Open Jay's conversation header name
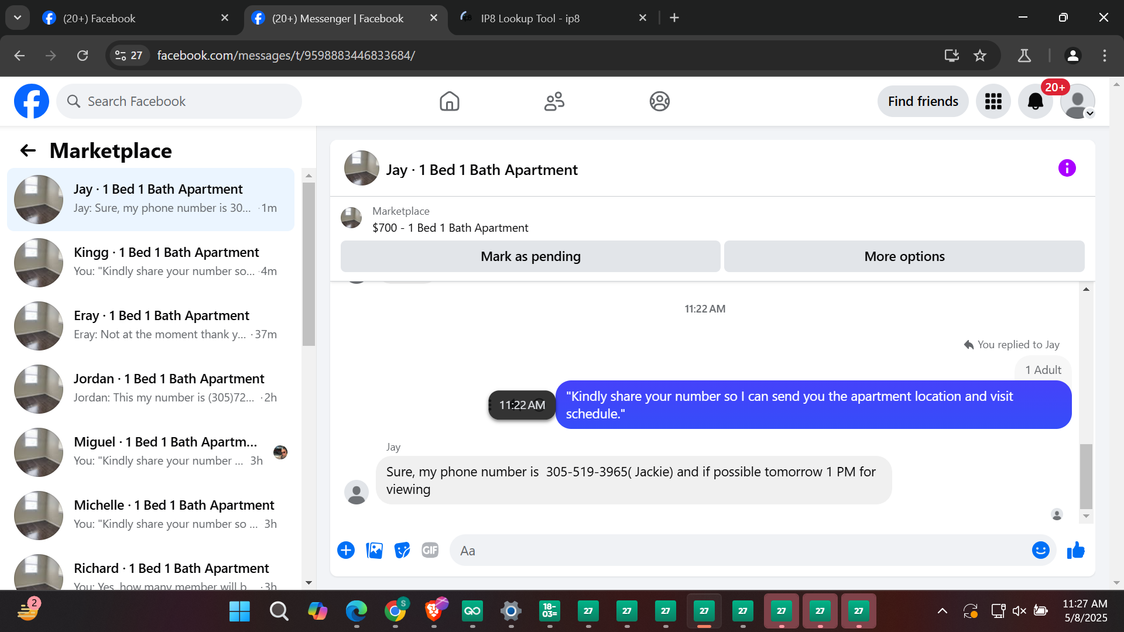1124x632 pixels. pyautogui.click(x=481, y=170)
